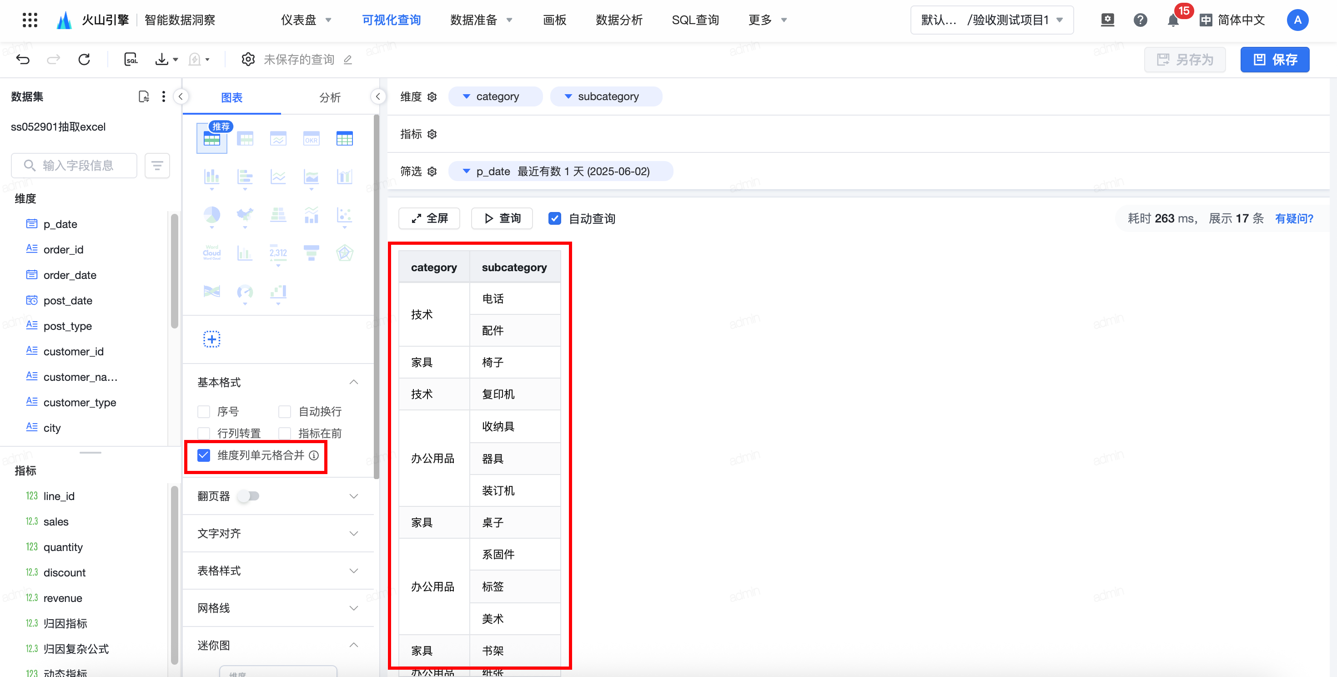1337x677 pixels.
Task: Click the download icon in toolbar
Action: click(x=162, y=60)
